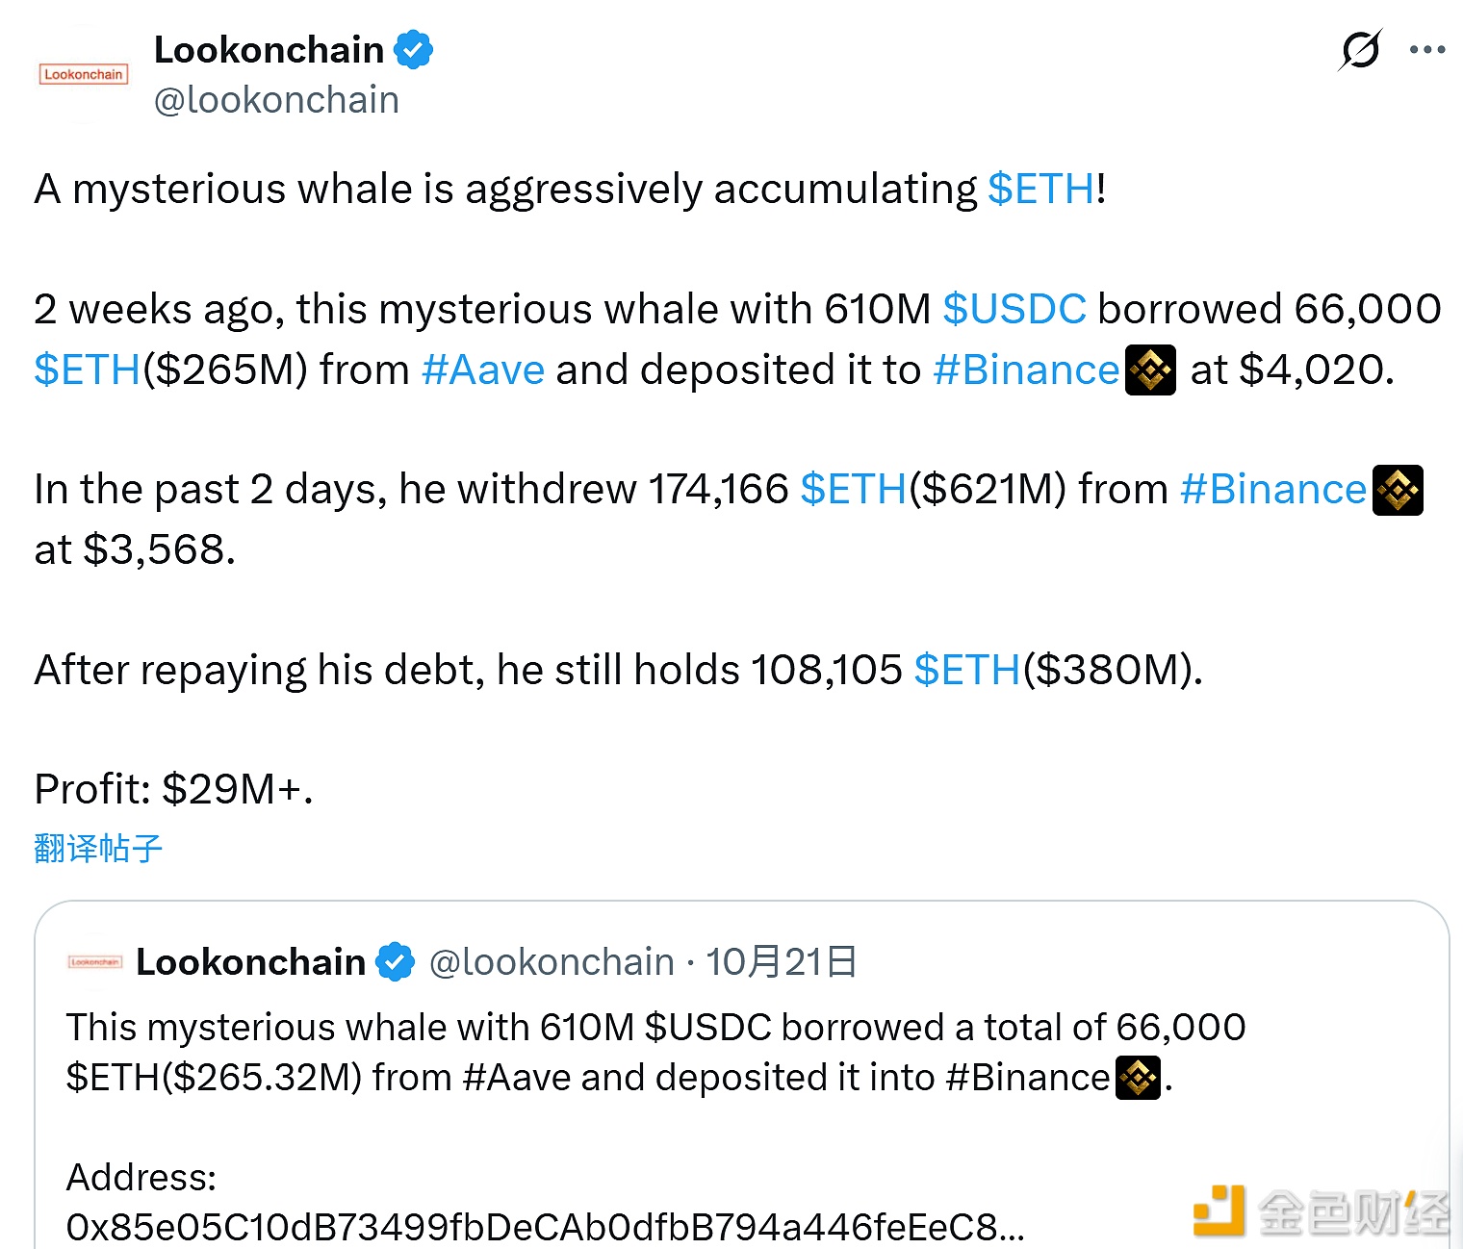Open Lookonchain's profile avatar
The height and width of the screenshot is (1249, 1463).
[x=83, y=73]
